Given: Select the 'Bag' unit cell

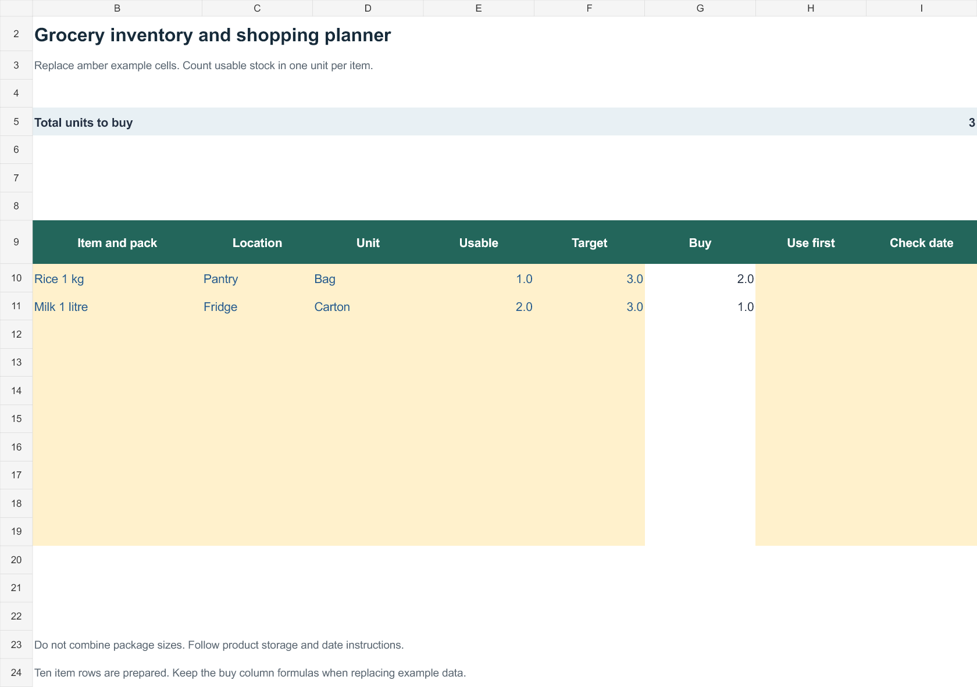Looking at the screenshot, I should coord(368,278).
